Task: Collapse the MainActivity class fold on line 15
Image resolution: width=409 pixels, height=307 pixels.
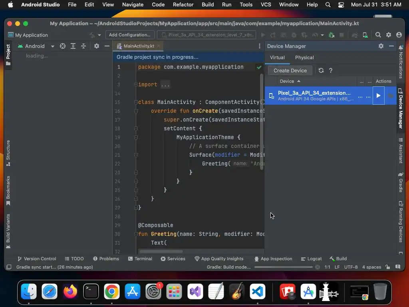Action: (x=136, y=102)
